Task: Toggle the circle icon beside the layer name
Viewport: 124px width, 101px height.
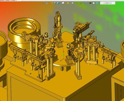Action: 104,3
